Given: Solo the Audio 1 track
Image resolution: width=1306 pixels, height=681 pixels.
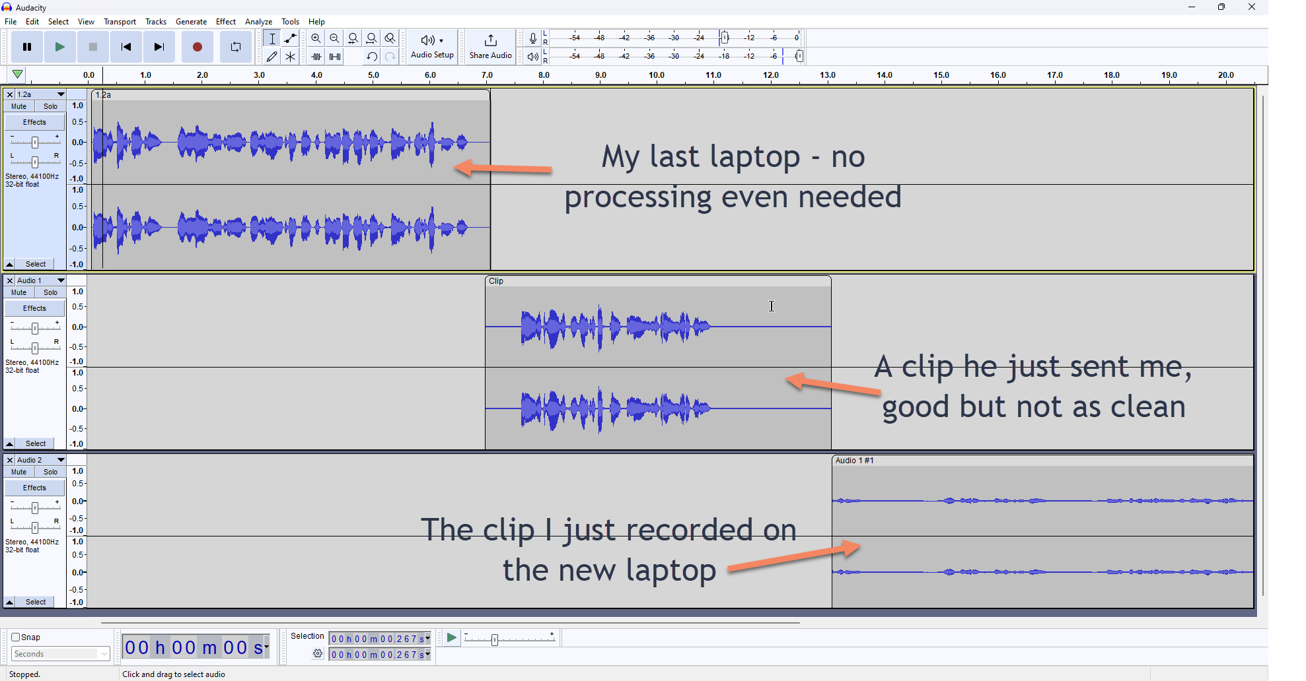Looking at the screenshot, I should [50, 292].
